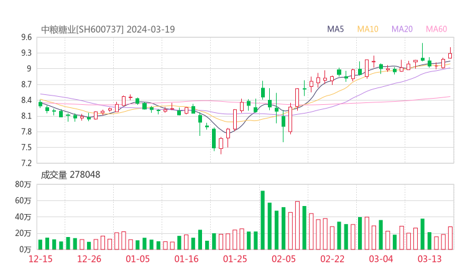Click the 9.6 price axis label
Viewport: 460px width, 273px height.
click(x=26, y=37)
